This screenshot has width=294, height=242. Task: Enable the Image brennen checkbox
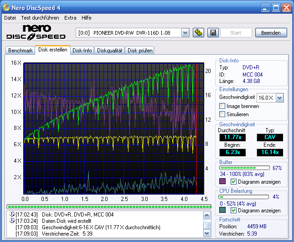tap(222, 106)
